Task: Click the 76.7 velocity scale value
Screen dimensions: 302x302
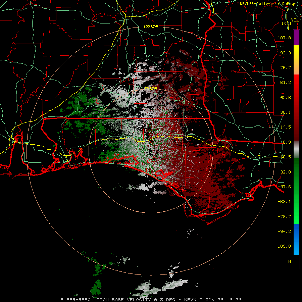Action: coord(286,67)
